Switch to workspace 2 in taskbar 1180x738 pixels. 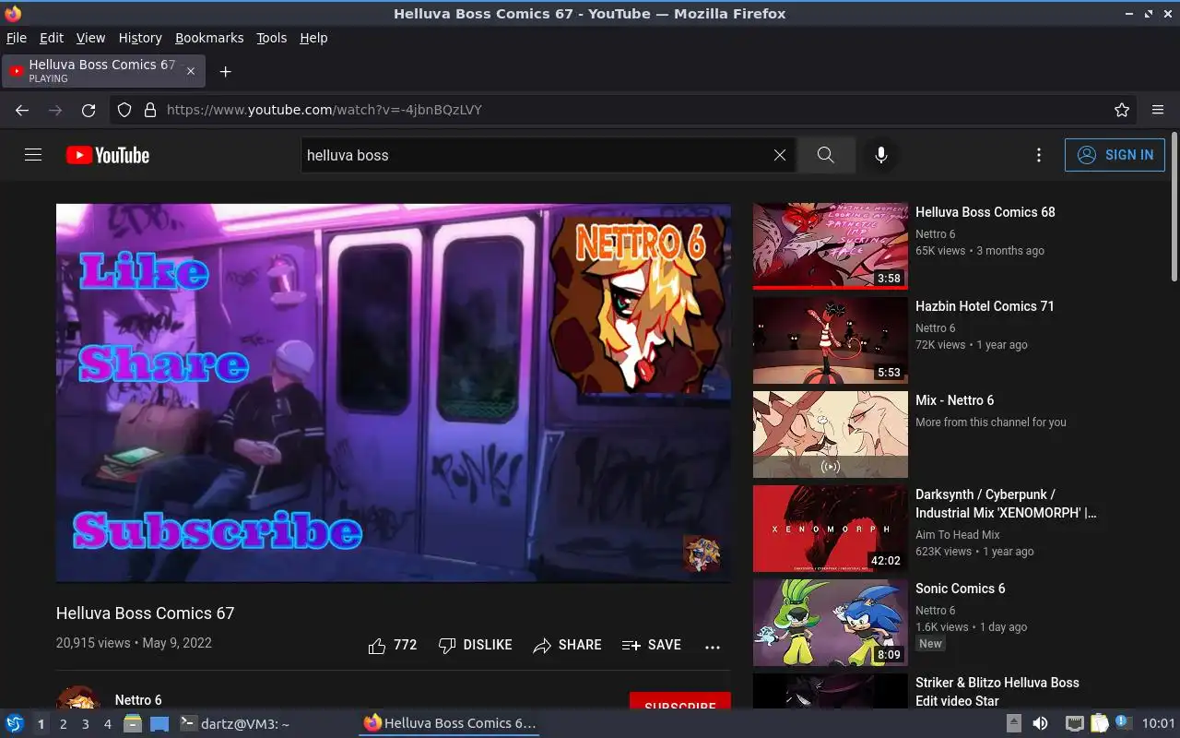[x=63, y=724]
